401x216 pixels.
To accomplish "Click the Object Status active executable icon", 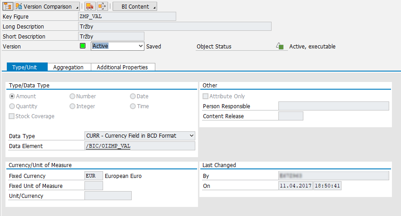I will pos(280,46).
